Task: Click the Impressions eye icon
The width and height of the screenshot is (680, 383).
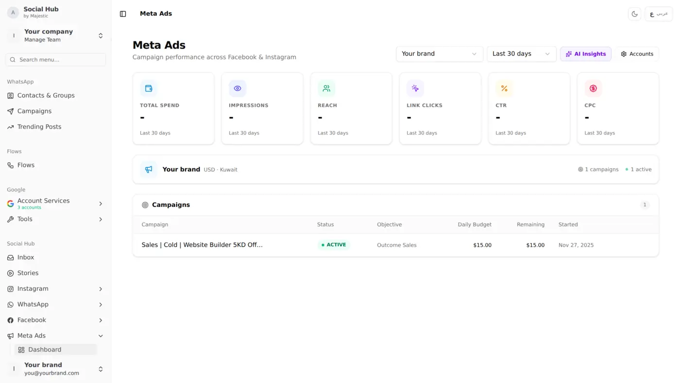Action: click(238, 88)
